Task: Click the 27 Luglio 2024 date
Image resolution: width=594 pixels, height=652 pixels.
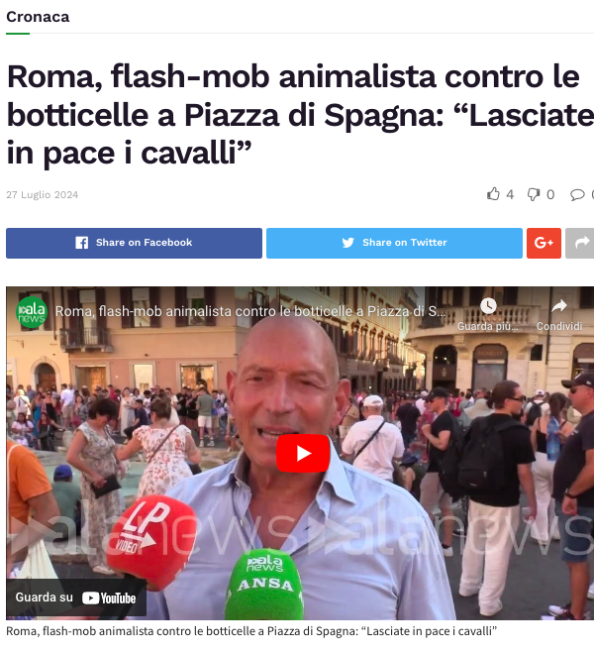Action: click(x=42, y=194)
